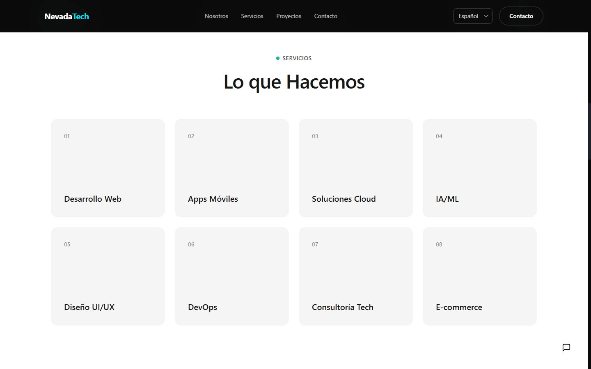The width and height of the screenshot is (591, 369).
Task: Click the language dropdown chevron arrow
Action: 486,16
